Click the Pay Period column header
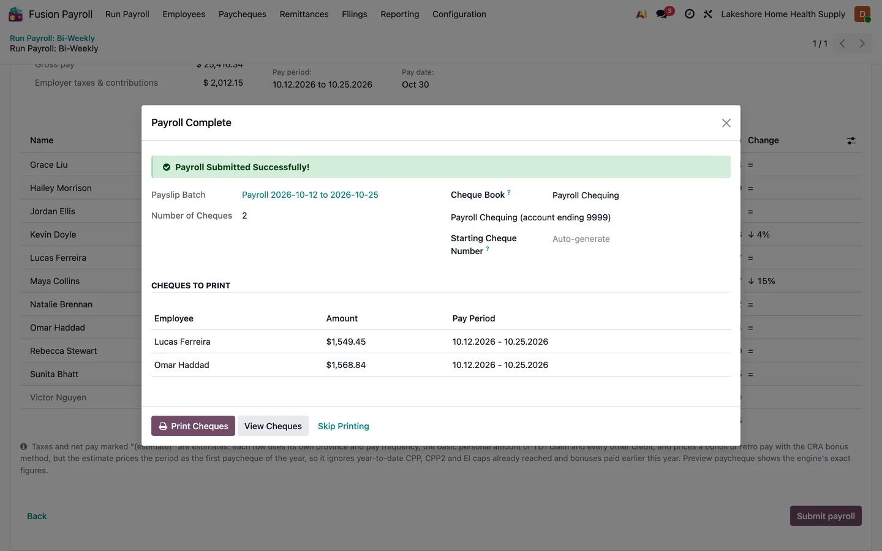 473,318
